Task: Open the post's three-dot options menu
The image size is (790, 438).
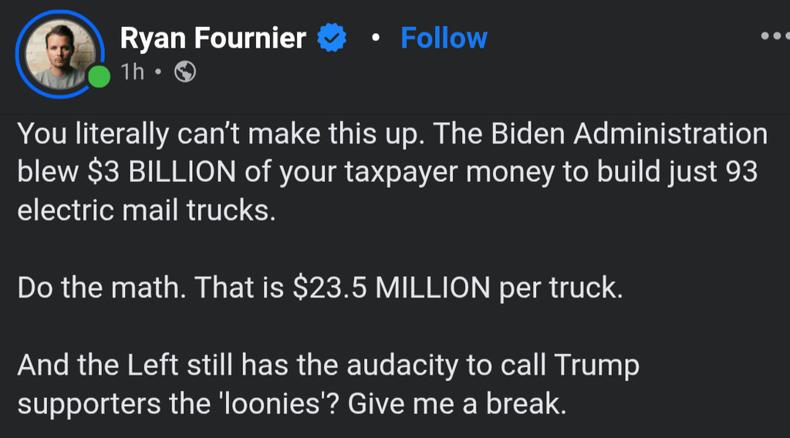Action: click(x=775, y=36)
